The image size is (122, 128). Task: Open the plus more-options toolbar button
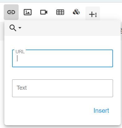(93, 13)
